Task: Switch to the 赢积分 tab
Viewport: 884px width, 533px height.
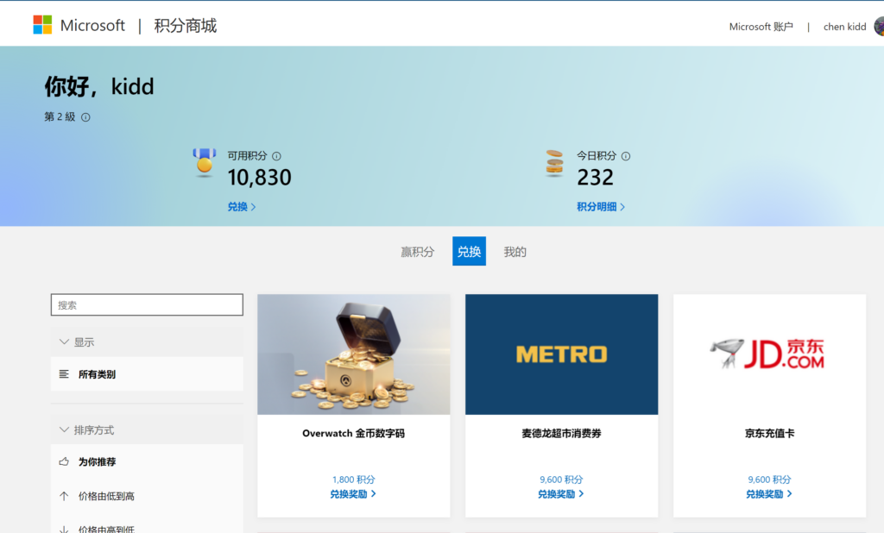Action: (418, 252)
